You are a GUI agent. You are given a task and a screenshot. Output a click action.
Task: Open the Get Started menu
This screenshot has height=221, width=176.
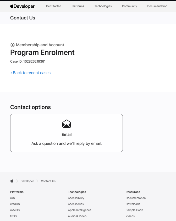tap(53, 6)
